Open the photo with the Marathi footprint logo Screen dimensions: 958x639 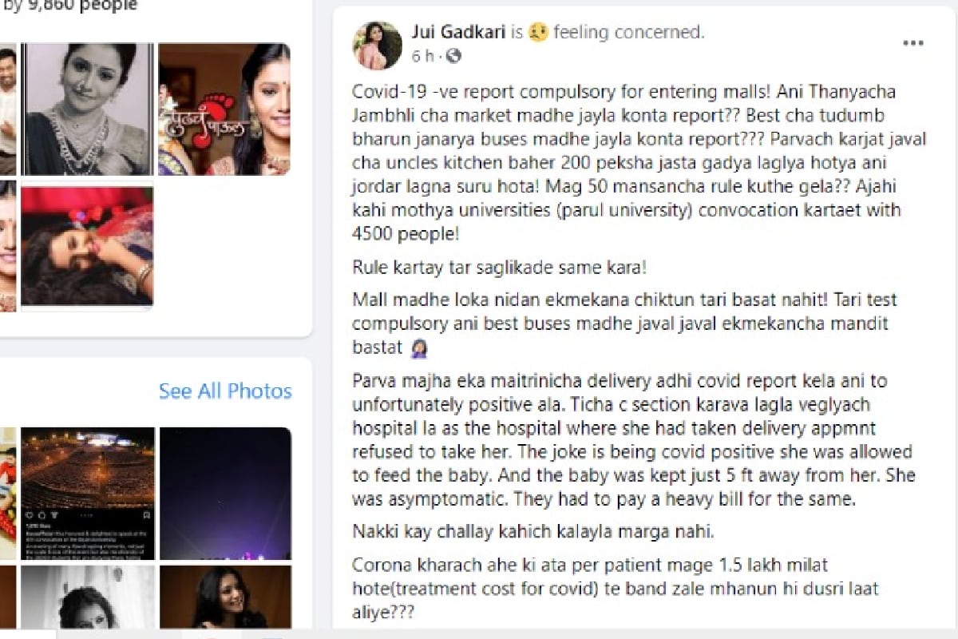pyautogui.click(x=224, y=109)
